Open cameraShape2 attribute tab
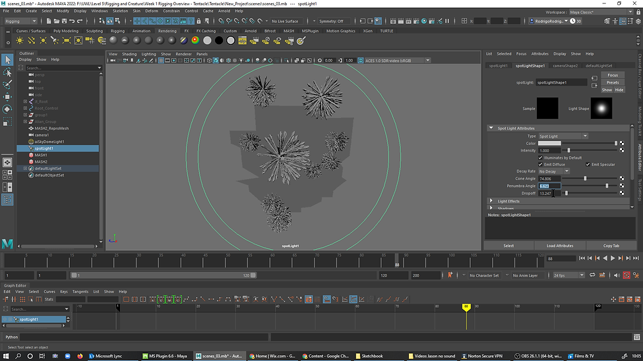 (x=565, y=66)
